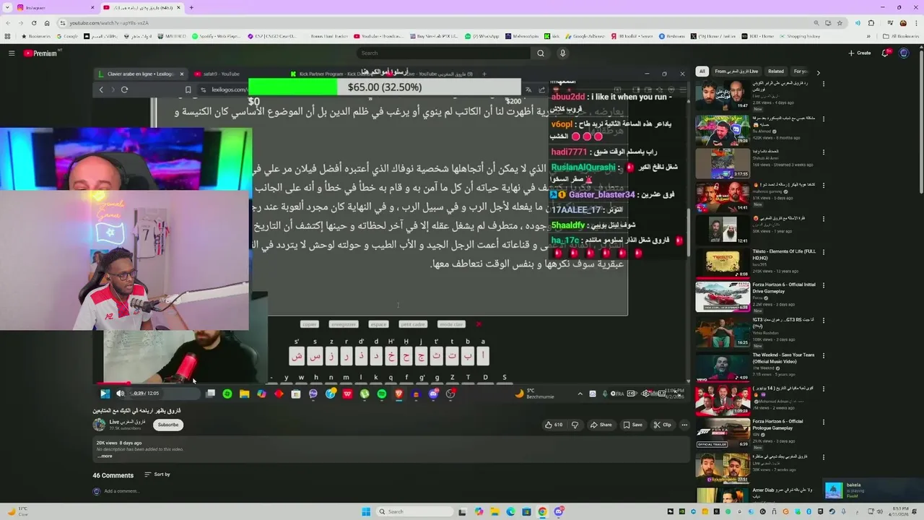
Task: Click the 46 Comments heading
Action: point(113,475)
